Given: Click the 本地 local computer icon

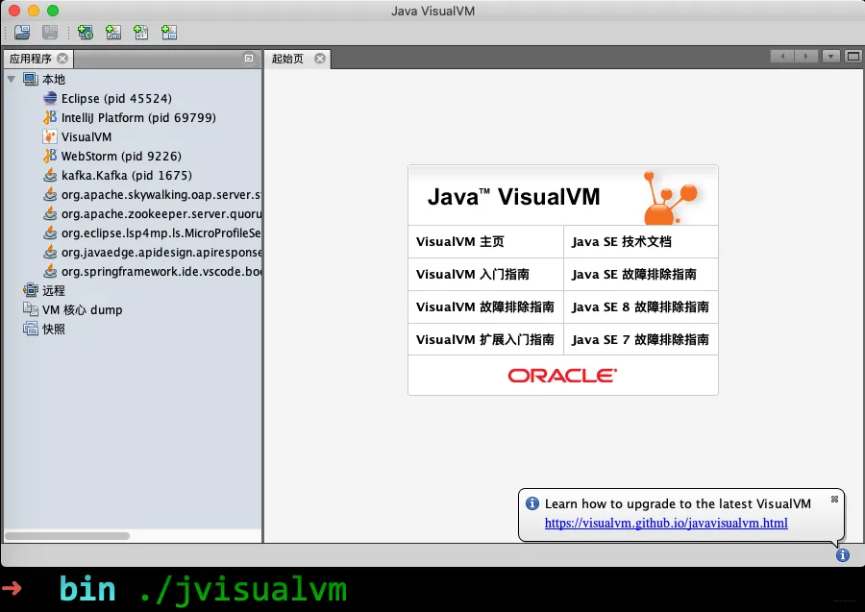Looking at the screenshot, I should [x=31, y=79].
